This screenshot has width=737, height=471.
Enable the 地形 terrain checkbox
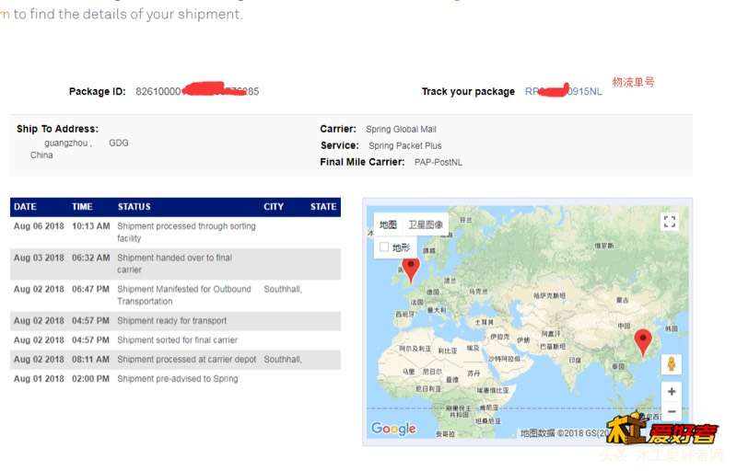(x=384, y=247)
